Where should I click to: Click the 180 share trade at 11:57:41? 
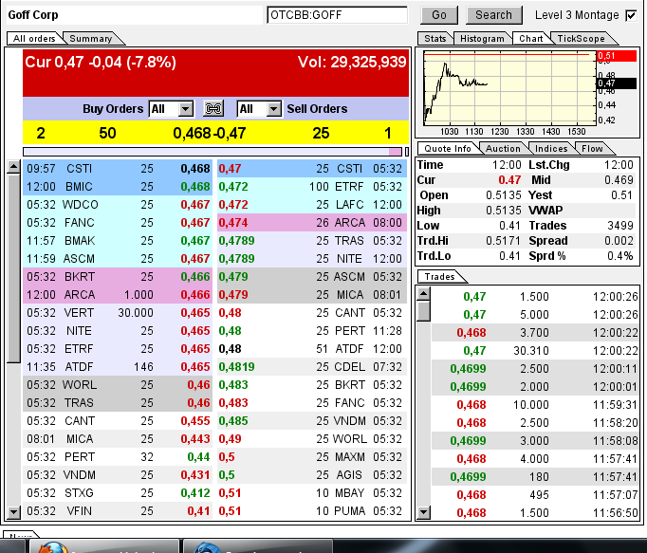pos(536,477)
